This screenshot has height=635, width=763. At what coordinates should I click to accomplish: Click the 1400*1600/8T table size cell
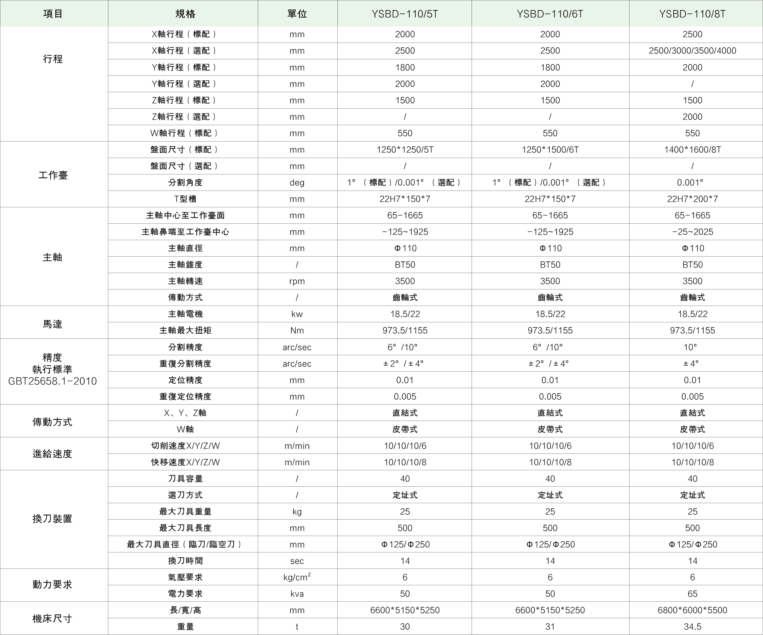[692, 150]
